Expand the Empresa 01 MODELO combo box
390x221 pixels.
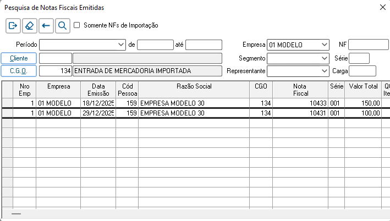pos(323,45)
